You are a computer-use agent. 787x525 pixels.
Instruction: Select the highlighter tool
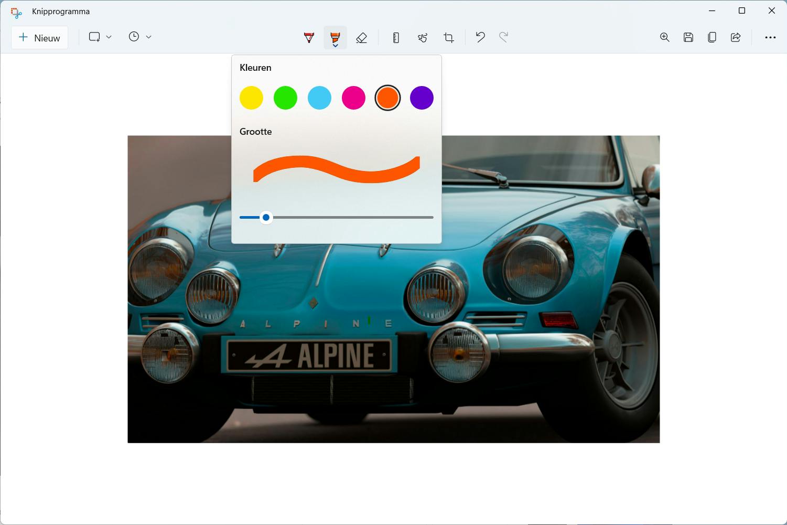(335, 37)
